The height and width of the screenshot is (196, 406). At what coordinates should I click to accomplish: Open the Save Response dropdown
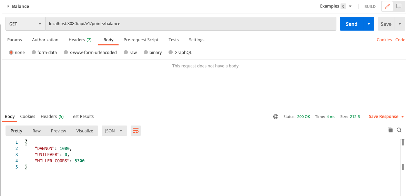tap(386, 117)
